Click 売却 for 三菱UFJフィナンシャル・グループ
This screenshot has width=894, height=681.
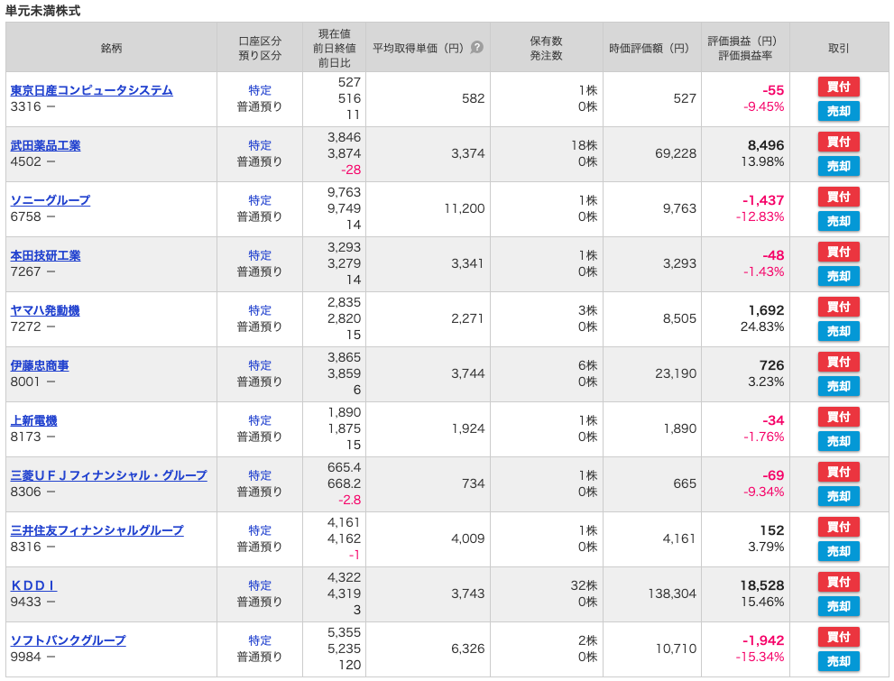pyautogui.click(x=839, y=496)
